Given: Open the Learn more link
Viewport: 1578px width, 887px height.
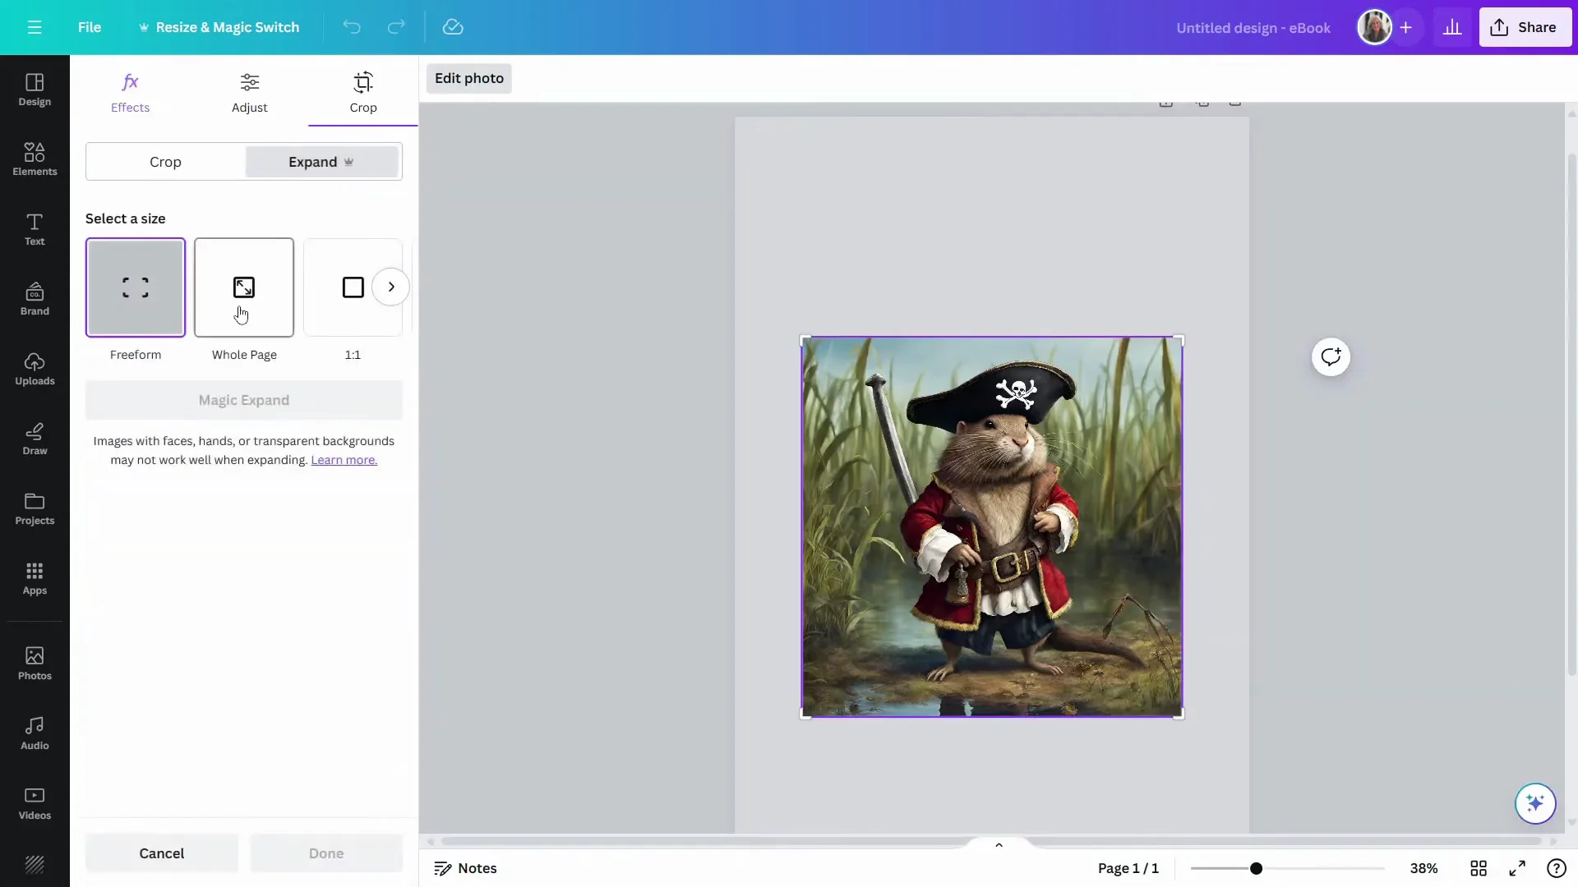Looking at the screenshot, I should click(344, 460).
